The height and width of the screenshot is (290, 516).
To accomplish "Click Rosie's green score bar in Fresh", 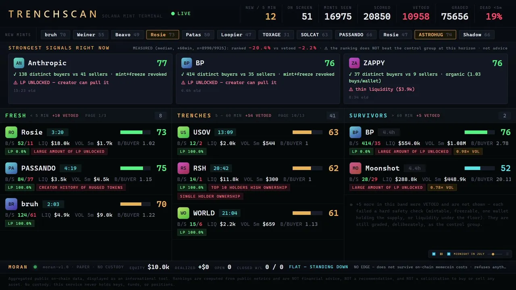I will click(135, 132).
